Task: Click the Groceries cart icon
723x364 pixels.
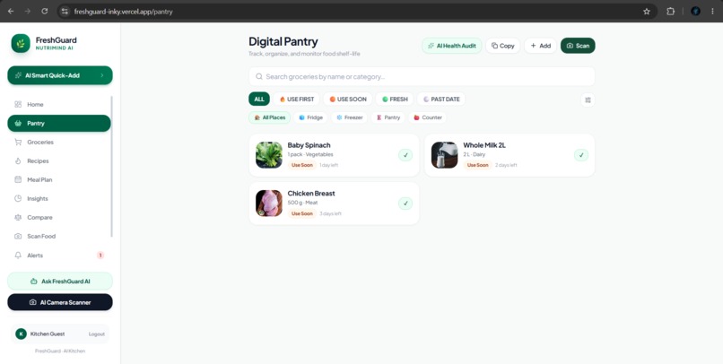Action: point(18,143)
